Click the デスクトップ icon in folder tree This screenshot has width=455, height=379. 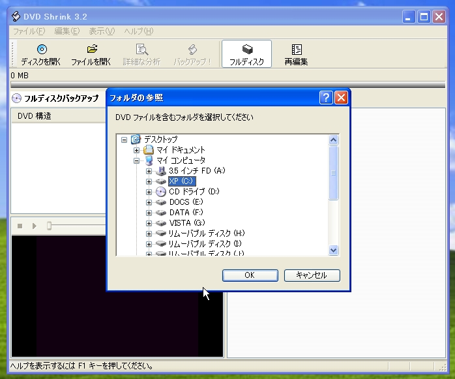[136, 140]
